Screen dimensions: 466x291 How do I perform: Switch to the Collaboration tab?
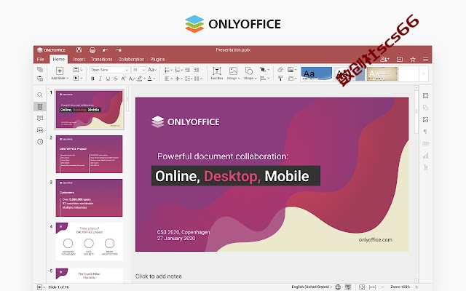131,60
